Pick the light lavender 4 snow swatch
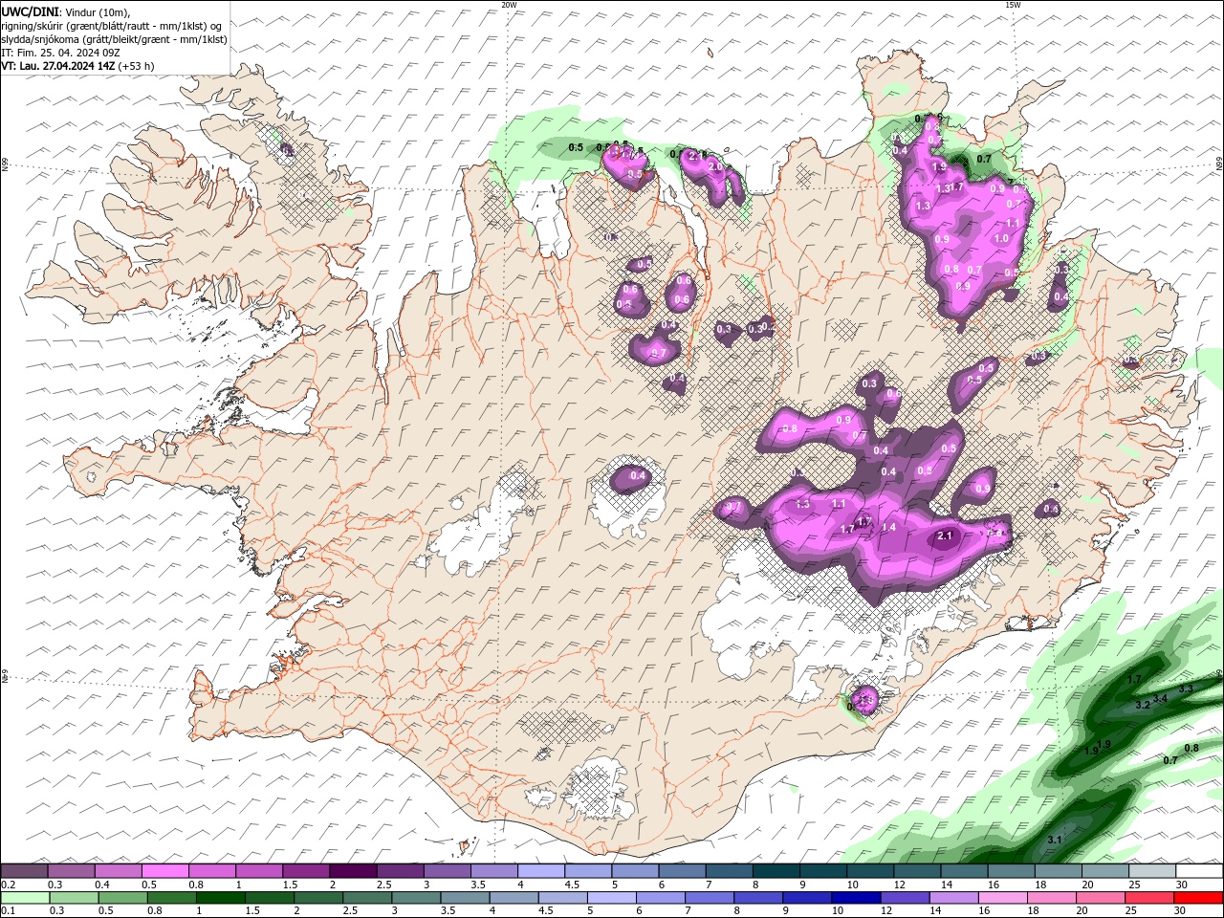Viewport: 1224px width, 918px height. 541,871
